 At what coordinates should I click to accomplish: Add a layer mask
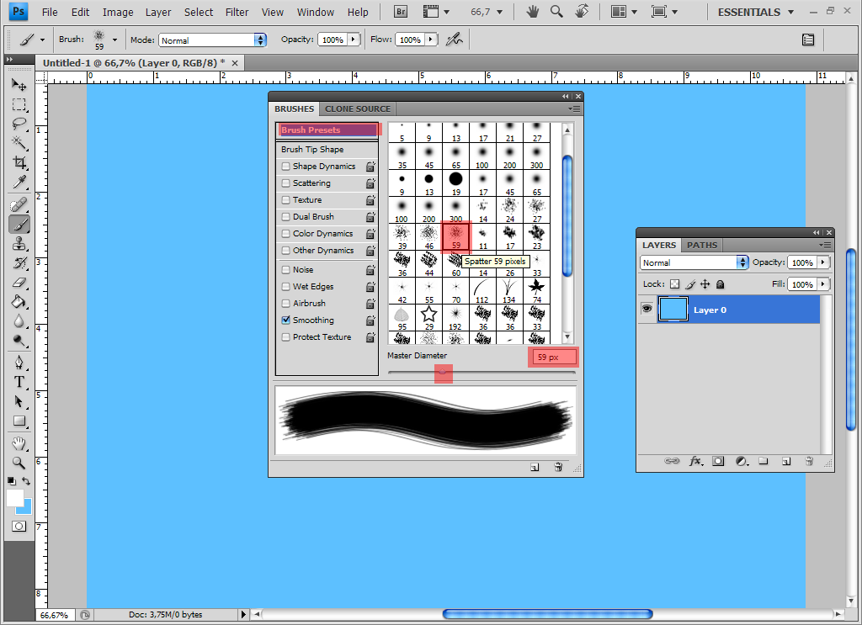click(x=718, y=461)
